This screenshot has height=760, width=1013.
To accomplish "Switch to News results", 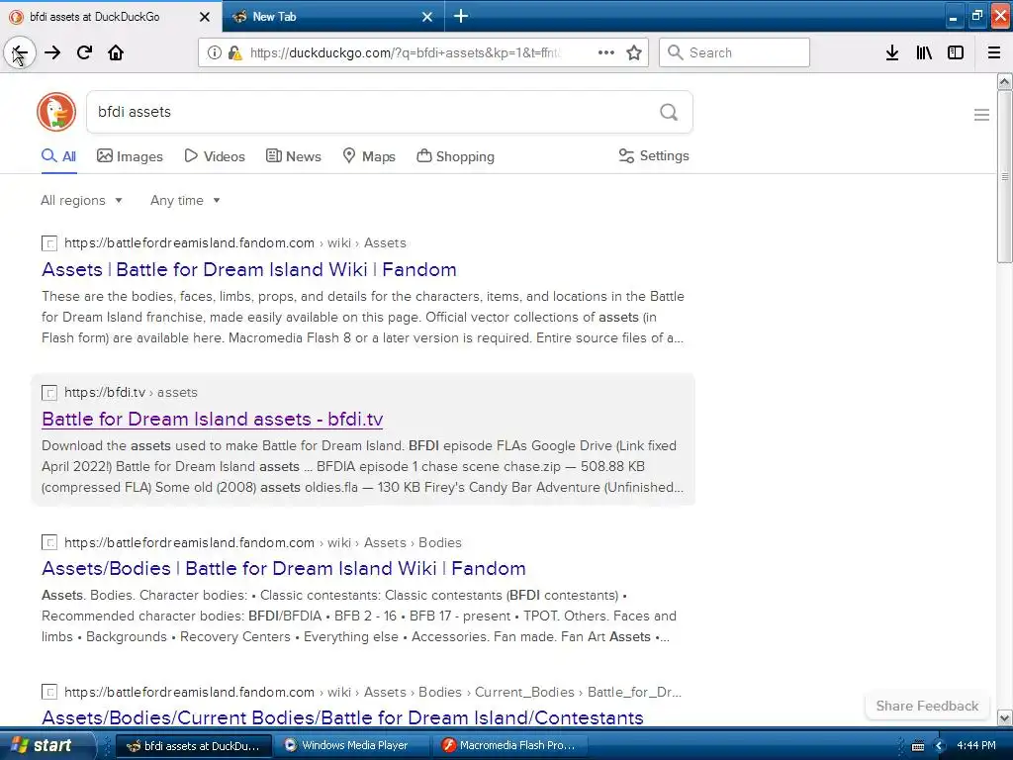I will point(293,156).
